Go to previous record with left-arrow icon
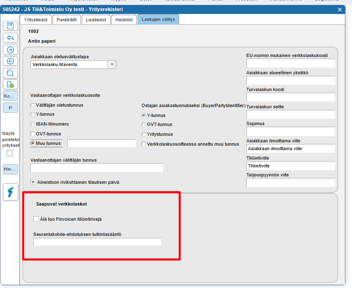The image size is (352, 288). (x=10, y=61)
